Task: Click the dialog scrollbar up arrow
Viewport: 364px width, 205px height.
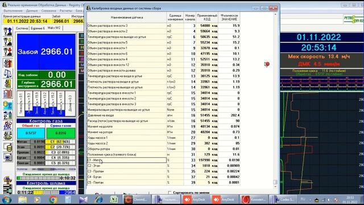Action: click(275, 14)
